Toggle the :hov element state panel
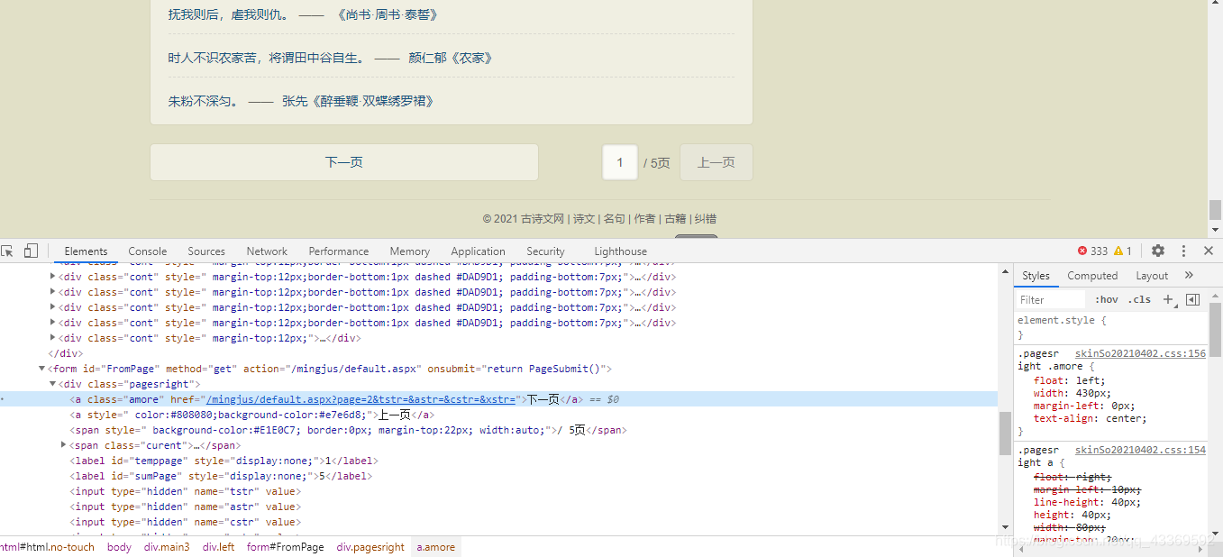1223x557 pixels. pos(1107,299)
